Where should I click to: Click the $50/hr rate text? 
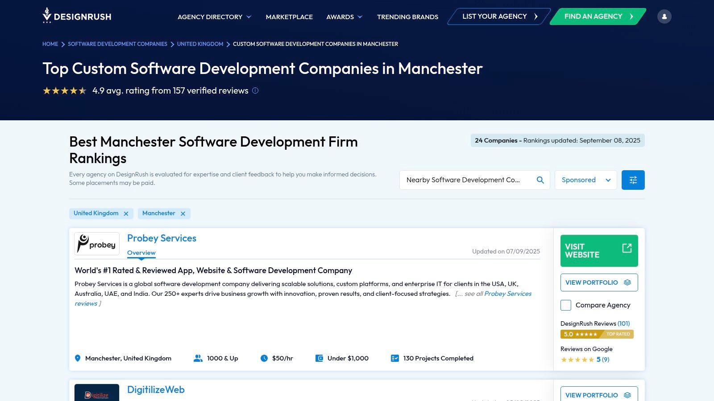pos(282,358)
